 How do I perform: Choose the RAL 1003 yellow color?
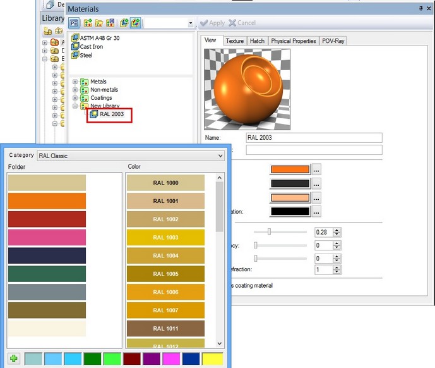[165, 238]
